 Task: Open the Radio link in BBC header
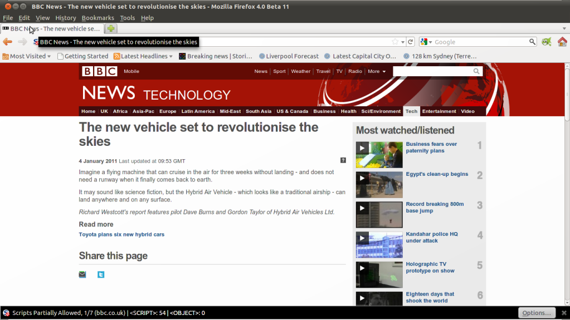coord(355,71)
